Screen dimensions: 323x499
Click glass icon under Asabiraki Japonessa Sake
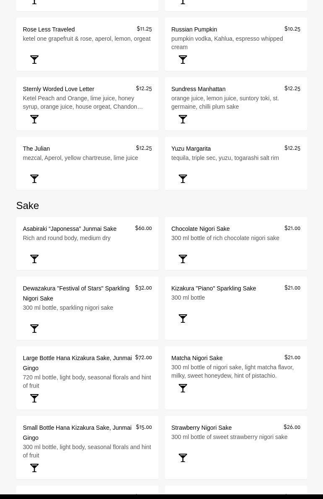[34, 259]
